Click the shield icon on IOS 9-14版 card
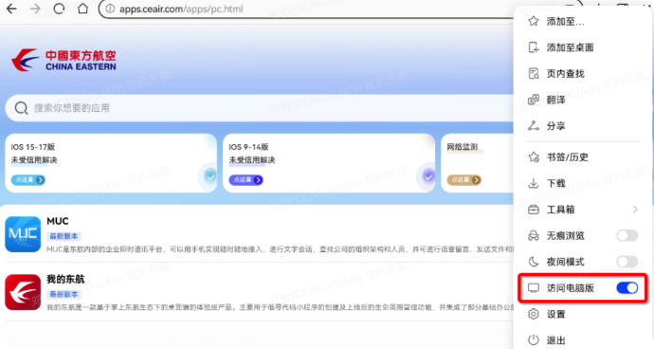This screenshot has height=349, width=654. coord(427,176)
